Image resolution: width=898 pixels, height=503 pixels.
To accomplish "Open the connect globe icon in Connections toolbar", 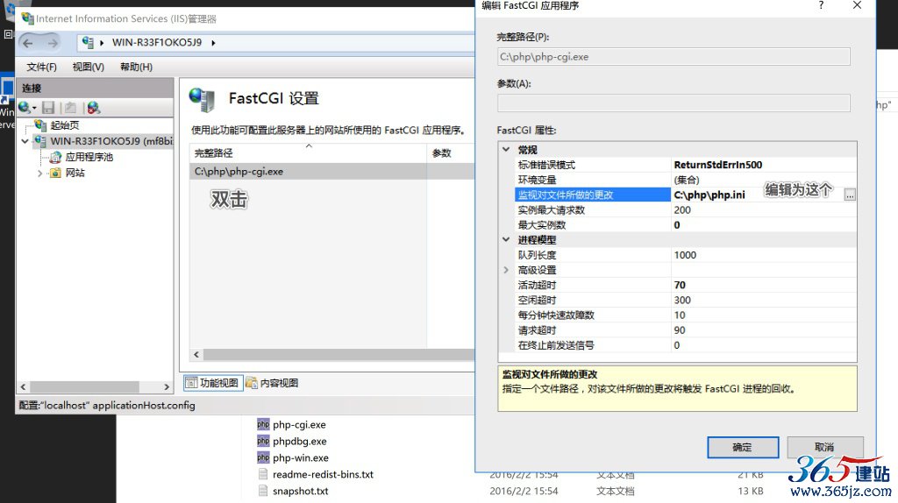I will pos(24,107).
